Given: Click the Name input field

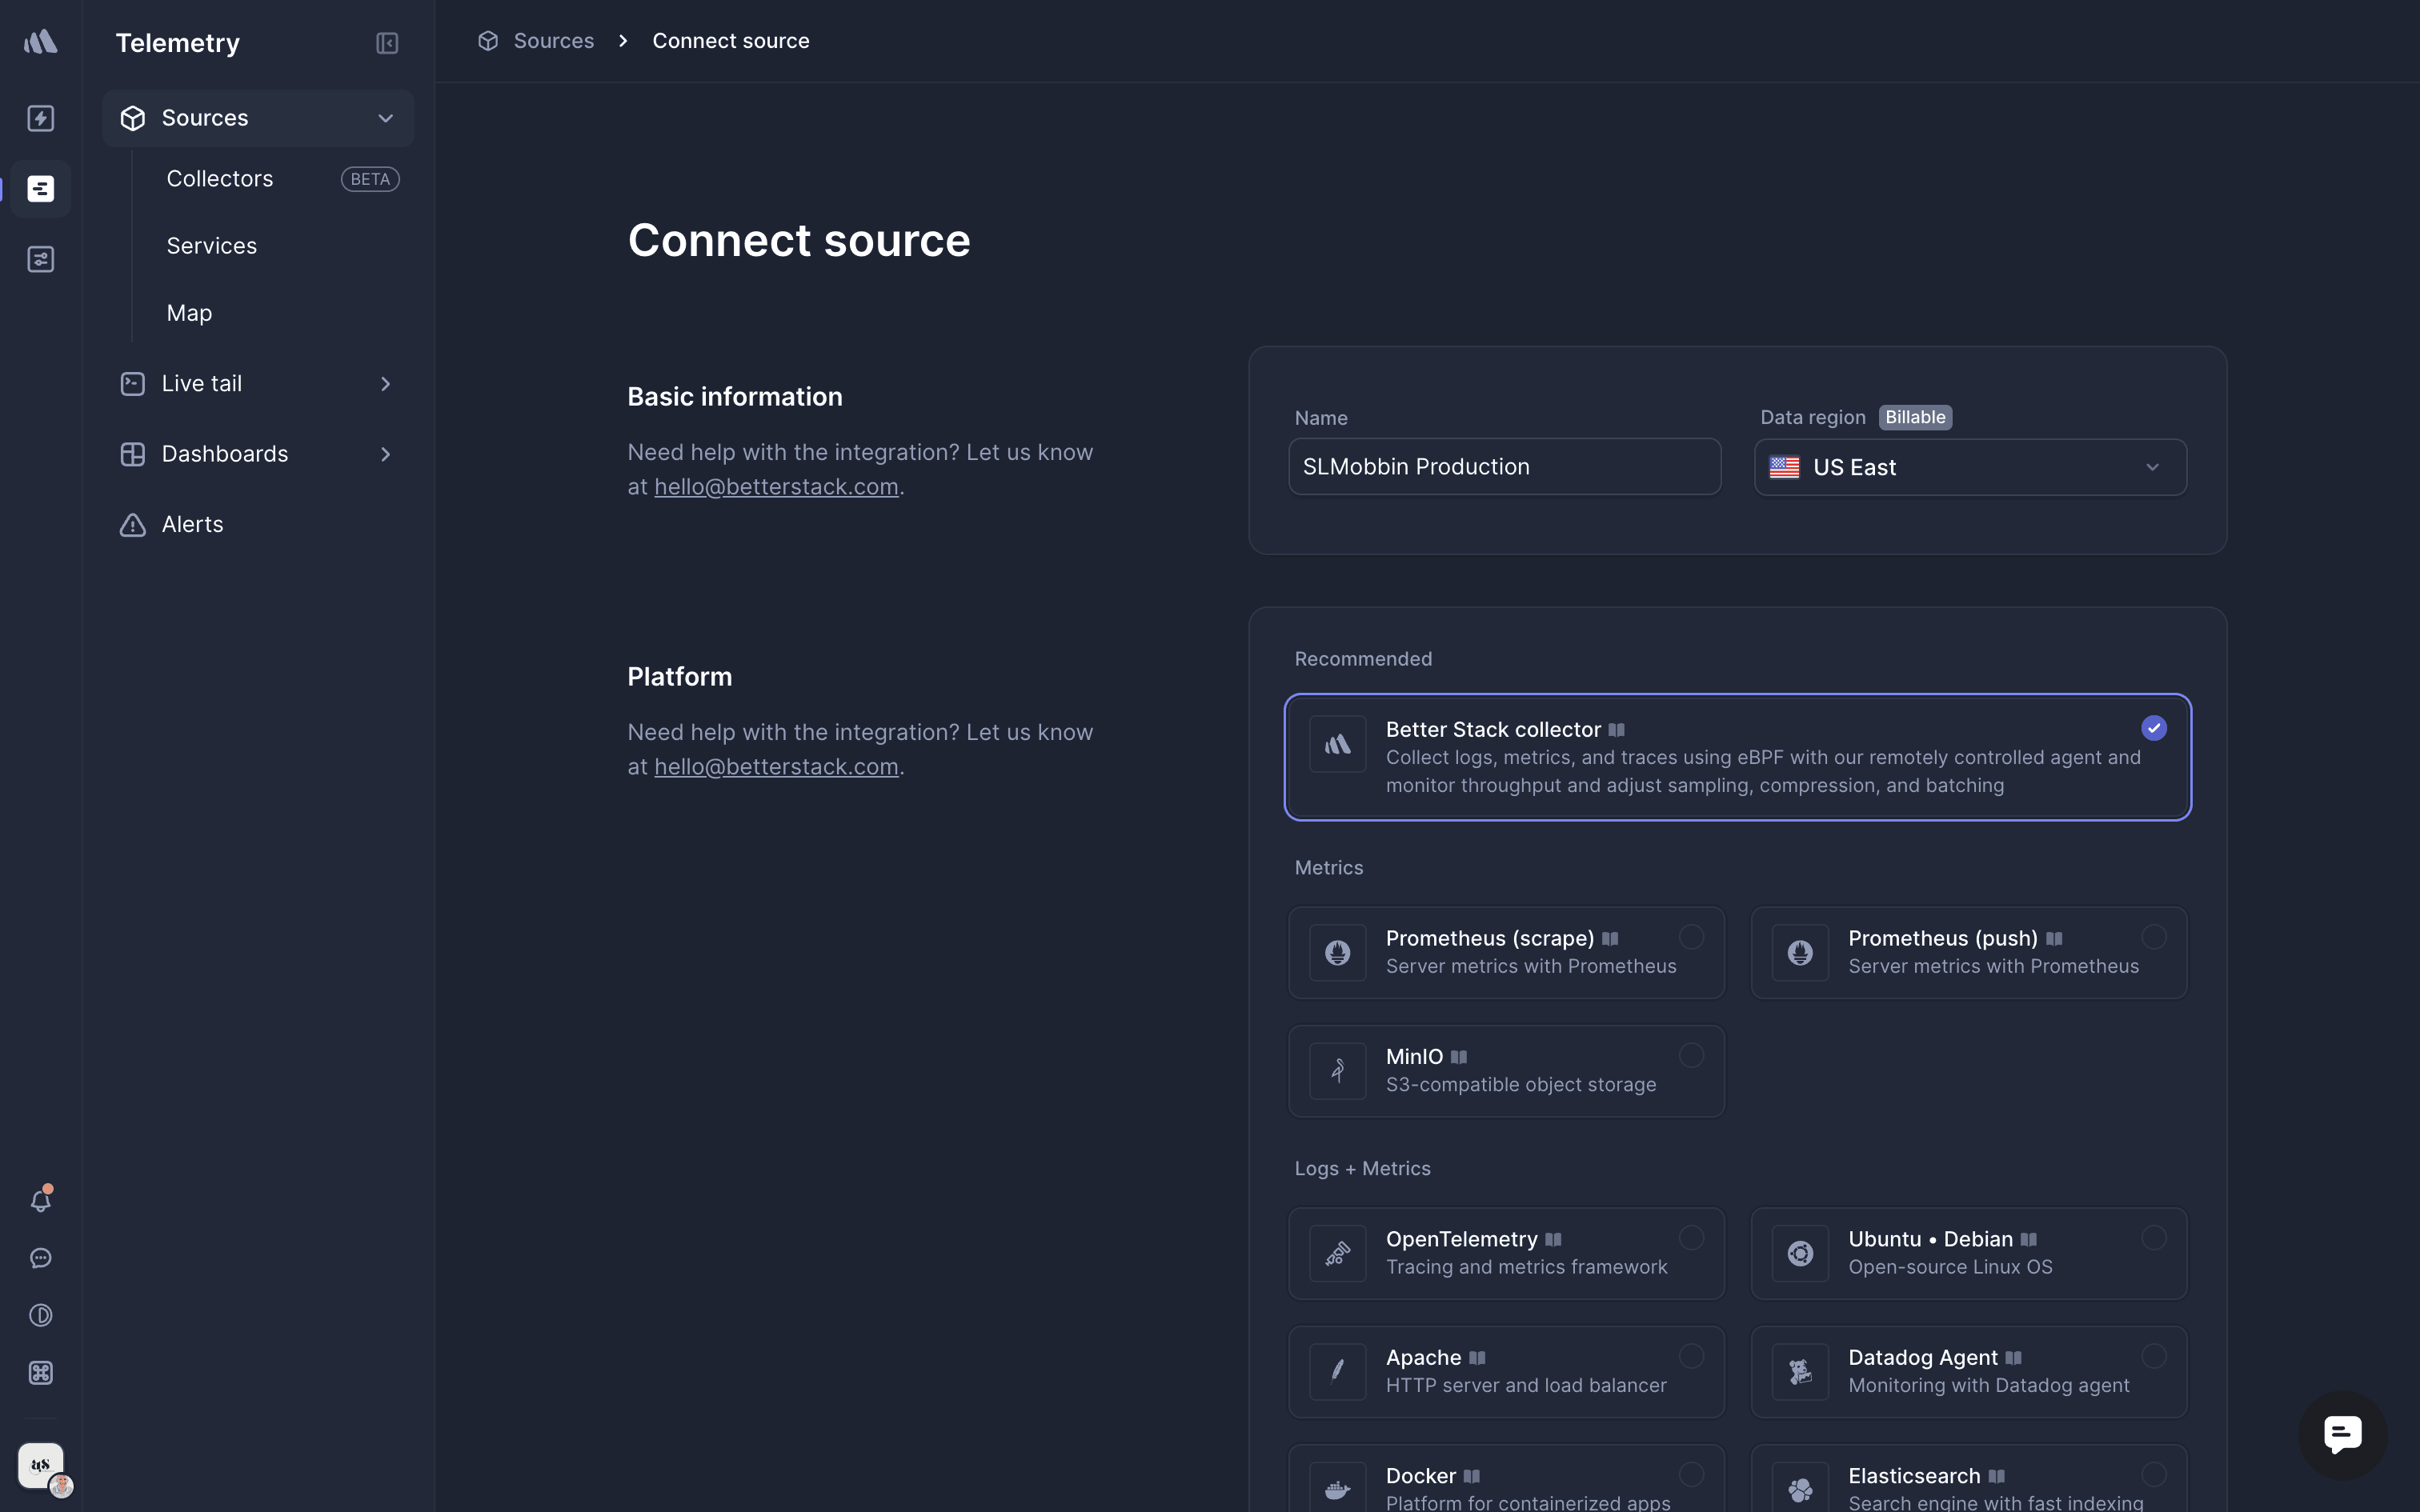Looking at the screenshot, I should (x=1504, y=467).
